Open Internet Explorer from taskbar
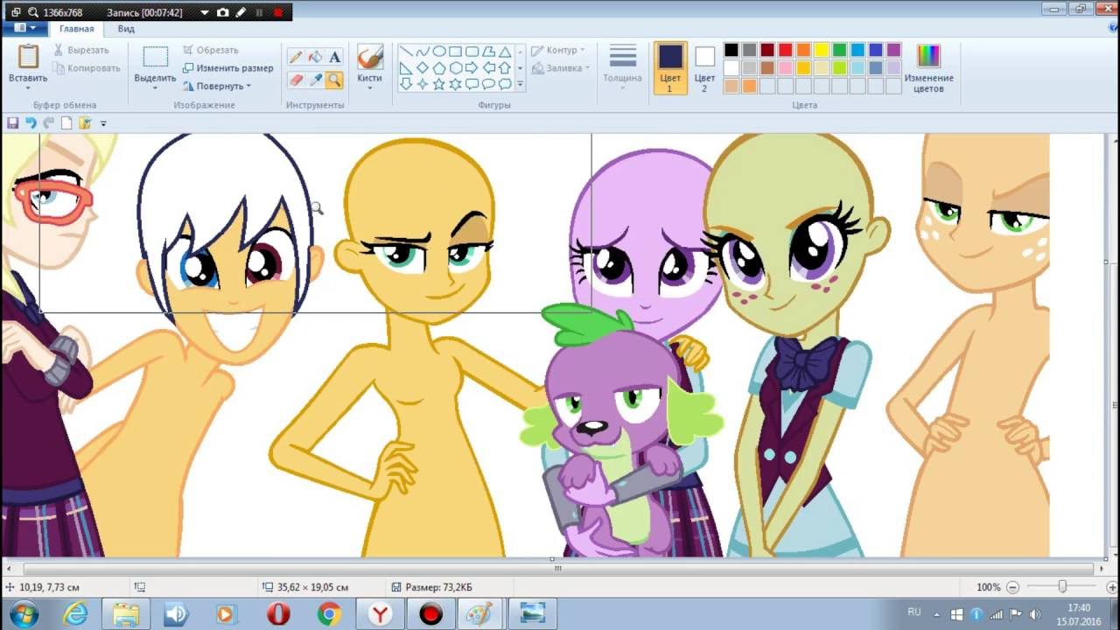Image resolution: width=1120 pixels, height=630 pixels. 75,614
